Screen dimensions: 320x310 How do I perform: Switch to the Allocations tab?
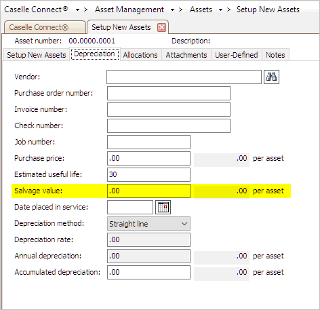tap(140, 55)
